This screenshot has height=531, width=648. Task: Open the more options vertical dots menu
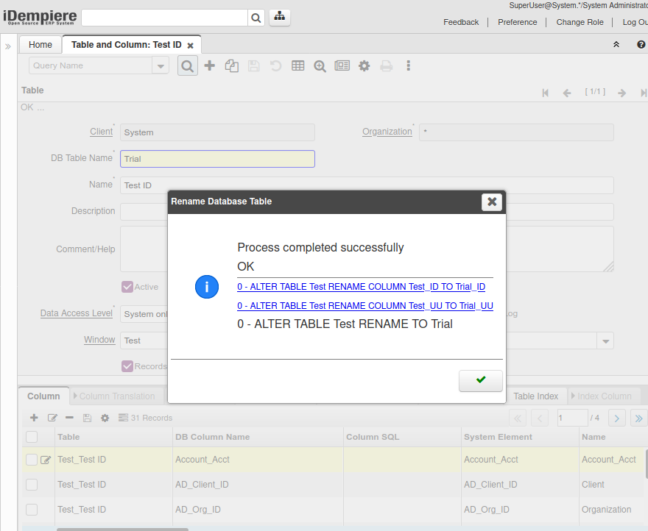tap(408, 65)
